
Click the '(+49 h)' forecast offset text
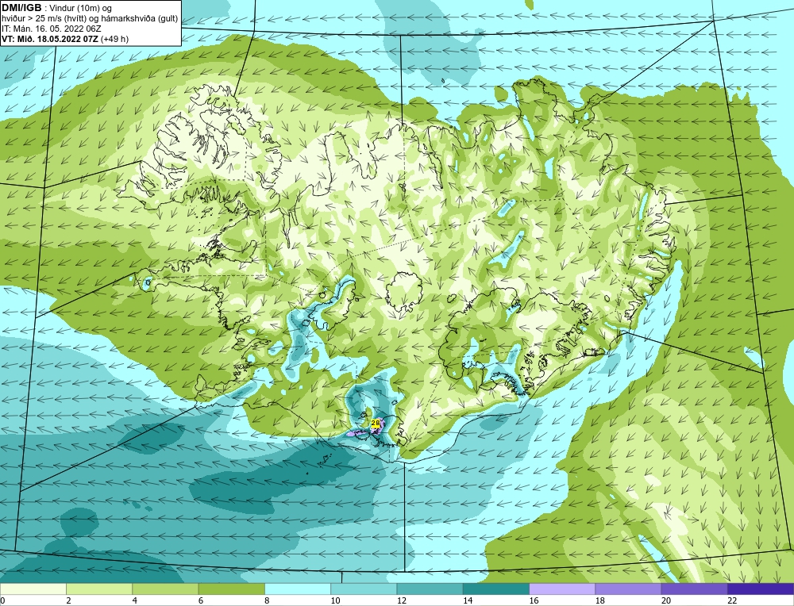click(x=115, y=39)
